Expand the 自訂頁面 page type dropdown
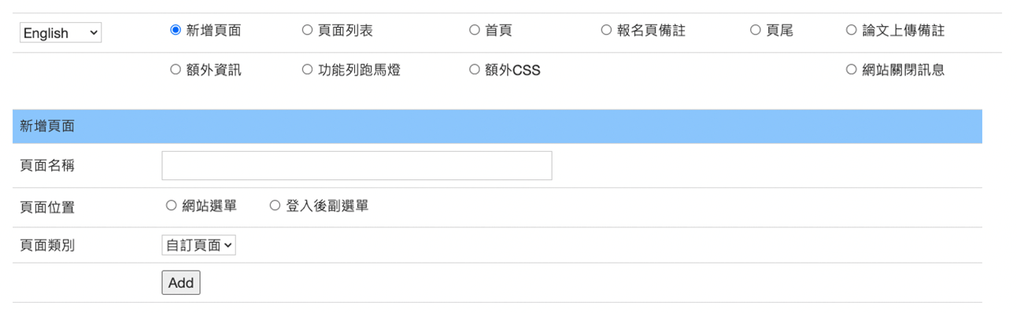Viewport: 1017px width, 313px height. [x=198, y=245]
